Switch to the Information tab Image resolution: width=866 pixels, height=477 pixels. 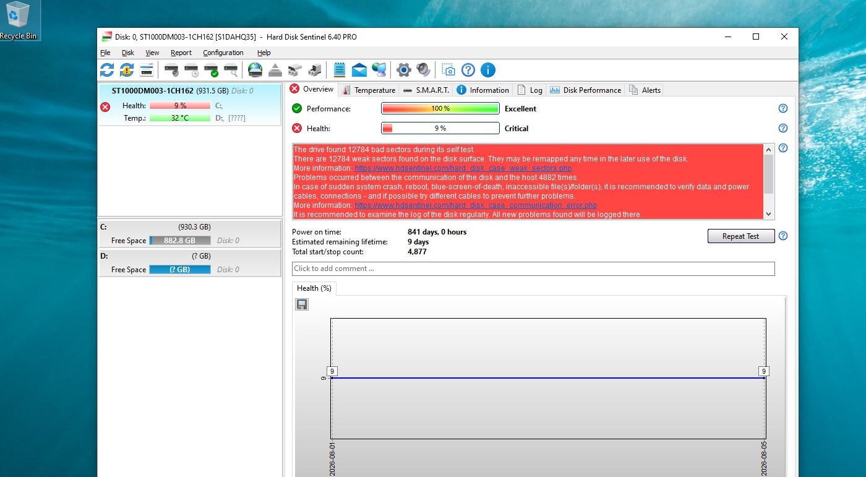[x=482, y=90]
